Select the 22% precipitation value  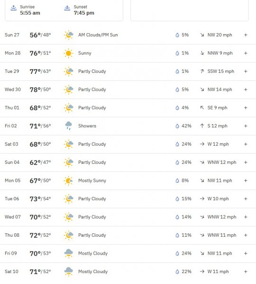pyautogui.click(x=186, y=272)
